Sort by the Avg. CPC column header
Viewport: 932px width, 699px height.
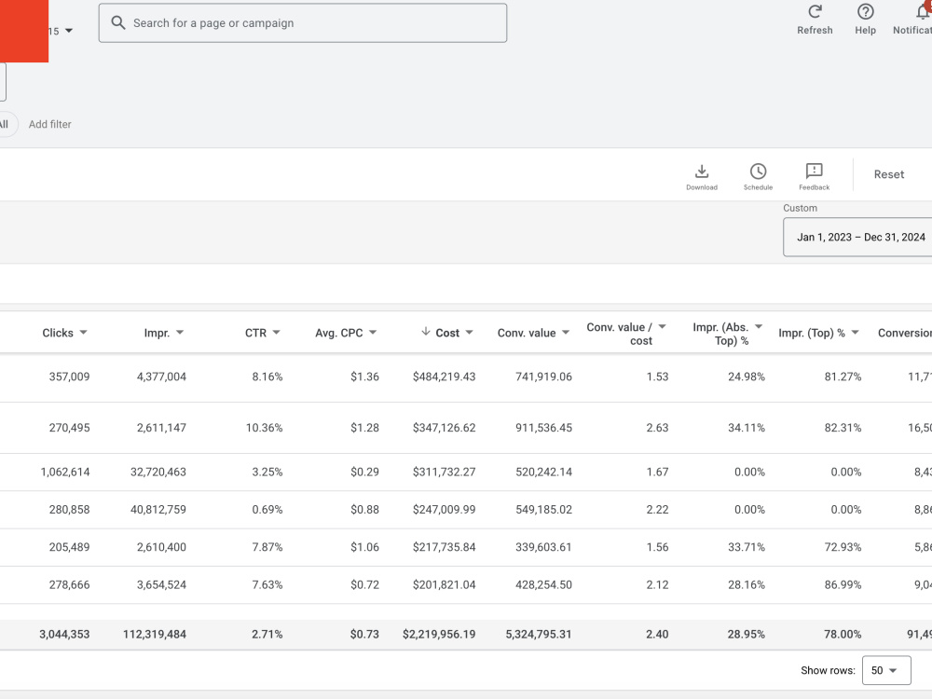pyautogui.click(x=339, y=333)
